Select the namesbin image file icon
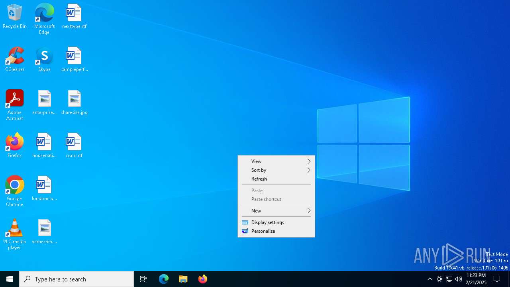This screenshot has height=287, width=510. 44,232
